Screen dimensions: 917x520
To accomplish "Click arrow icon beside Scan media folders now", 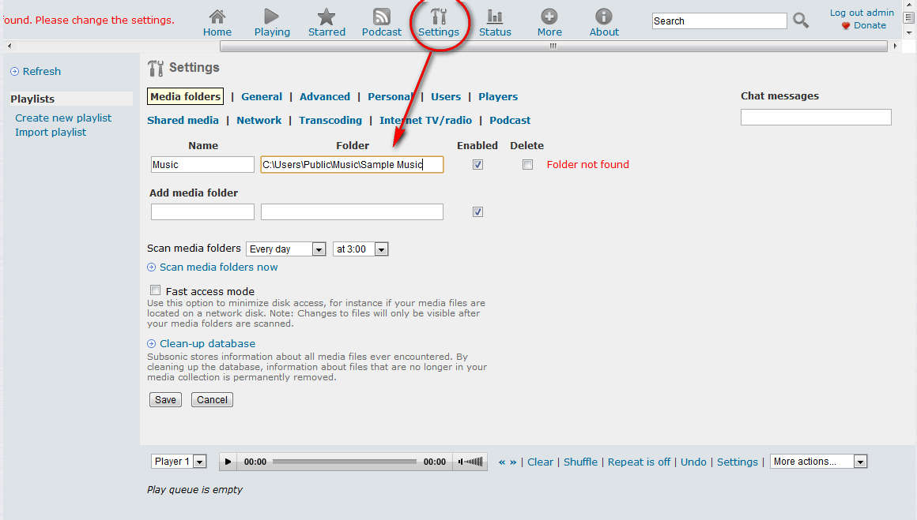I will click(x=152, y=267).
